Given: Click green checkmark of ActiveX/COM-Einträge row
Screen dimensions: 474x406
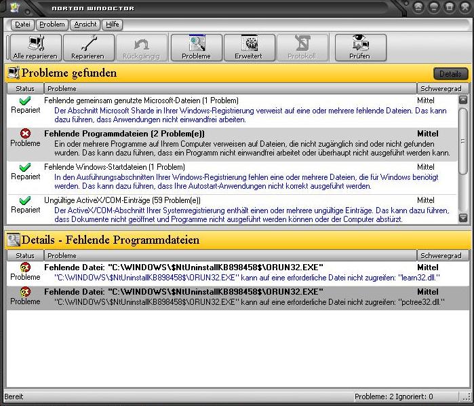Looking at the screenshot, I should pyautogui.click(x=25, y=200).
